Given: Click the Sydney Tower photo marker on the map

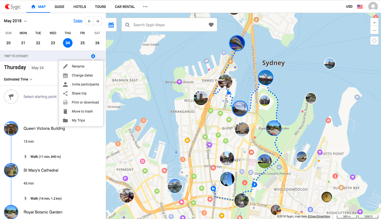Looking at the screenshot, I should 227,179.
